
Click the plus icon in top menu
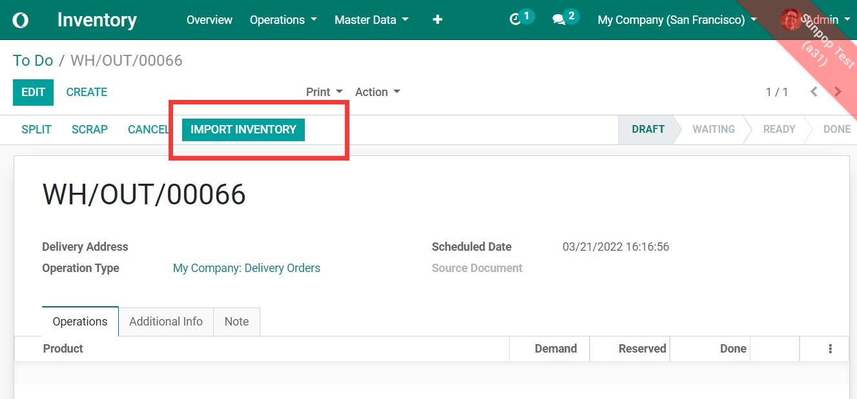pos(437,20)
